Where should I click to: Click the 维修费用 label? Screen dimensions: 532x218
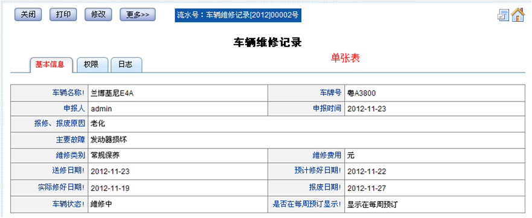[327, 155]
